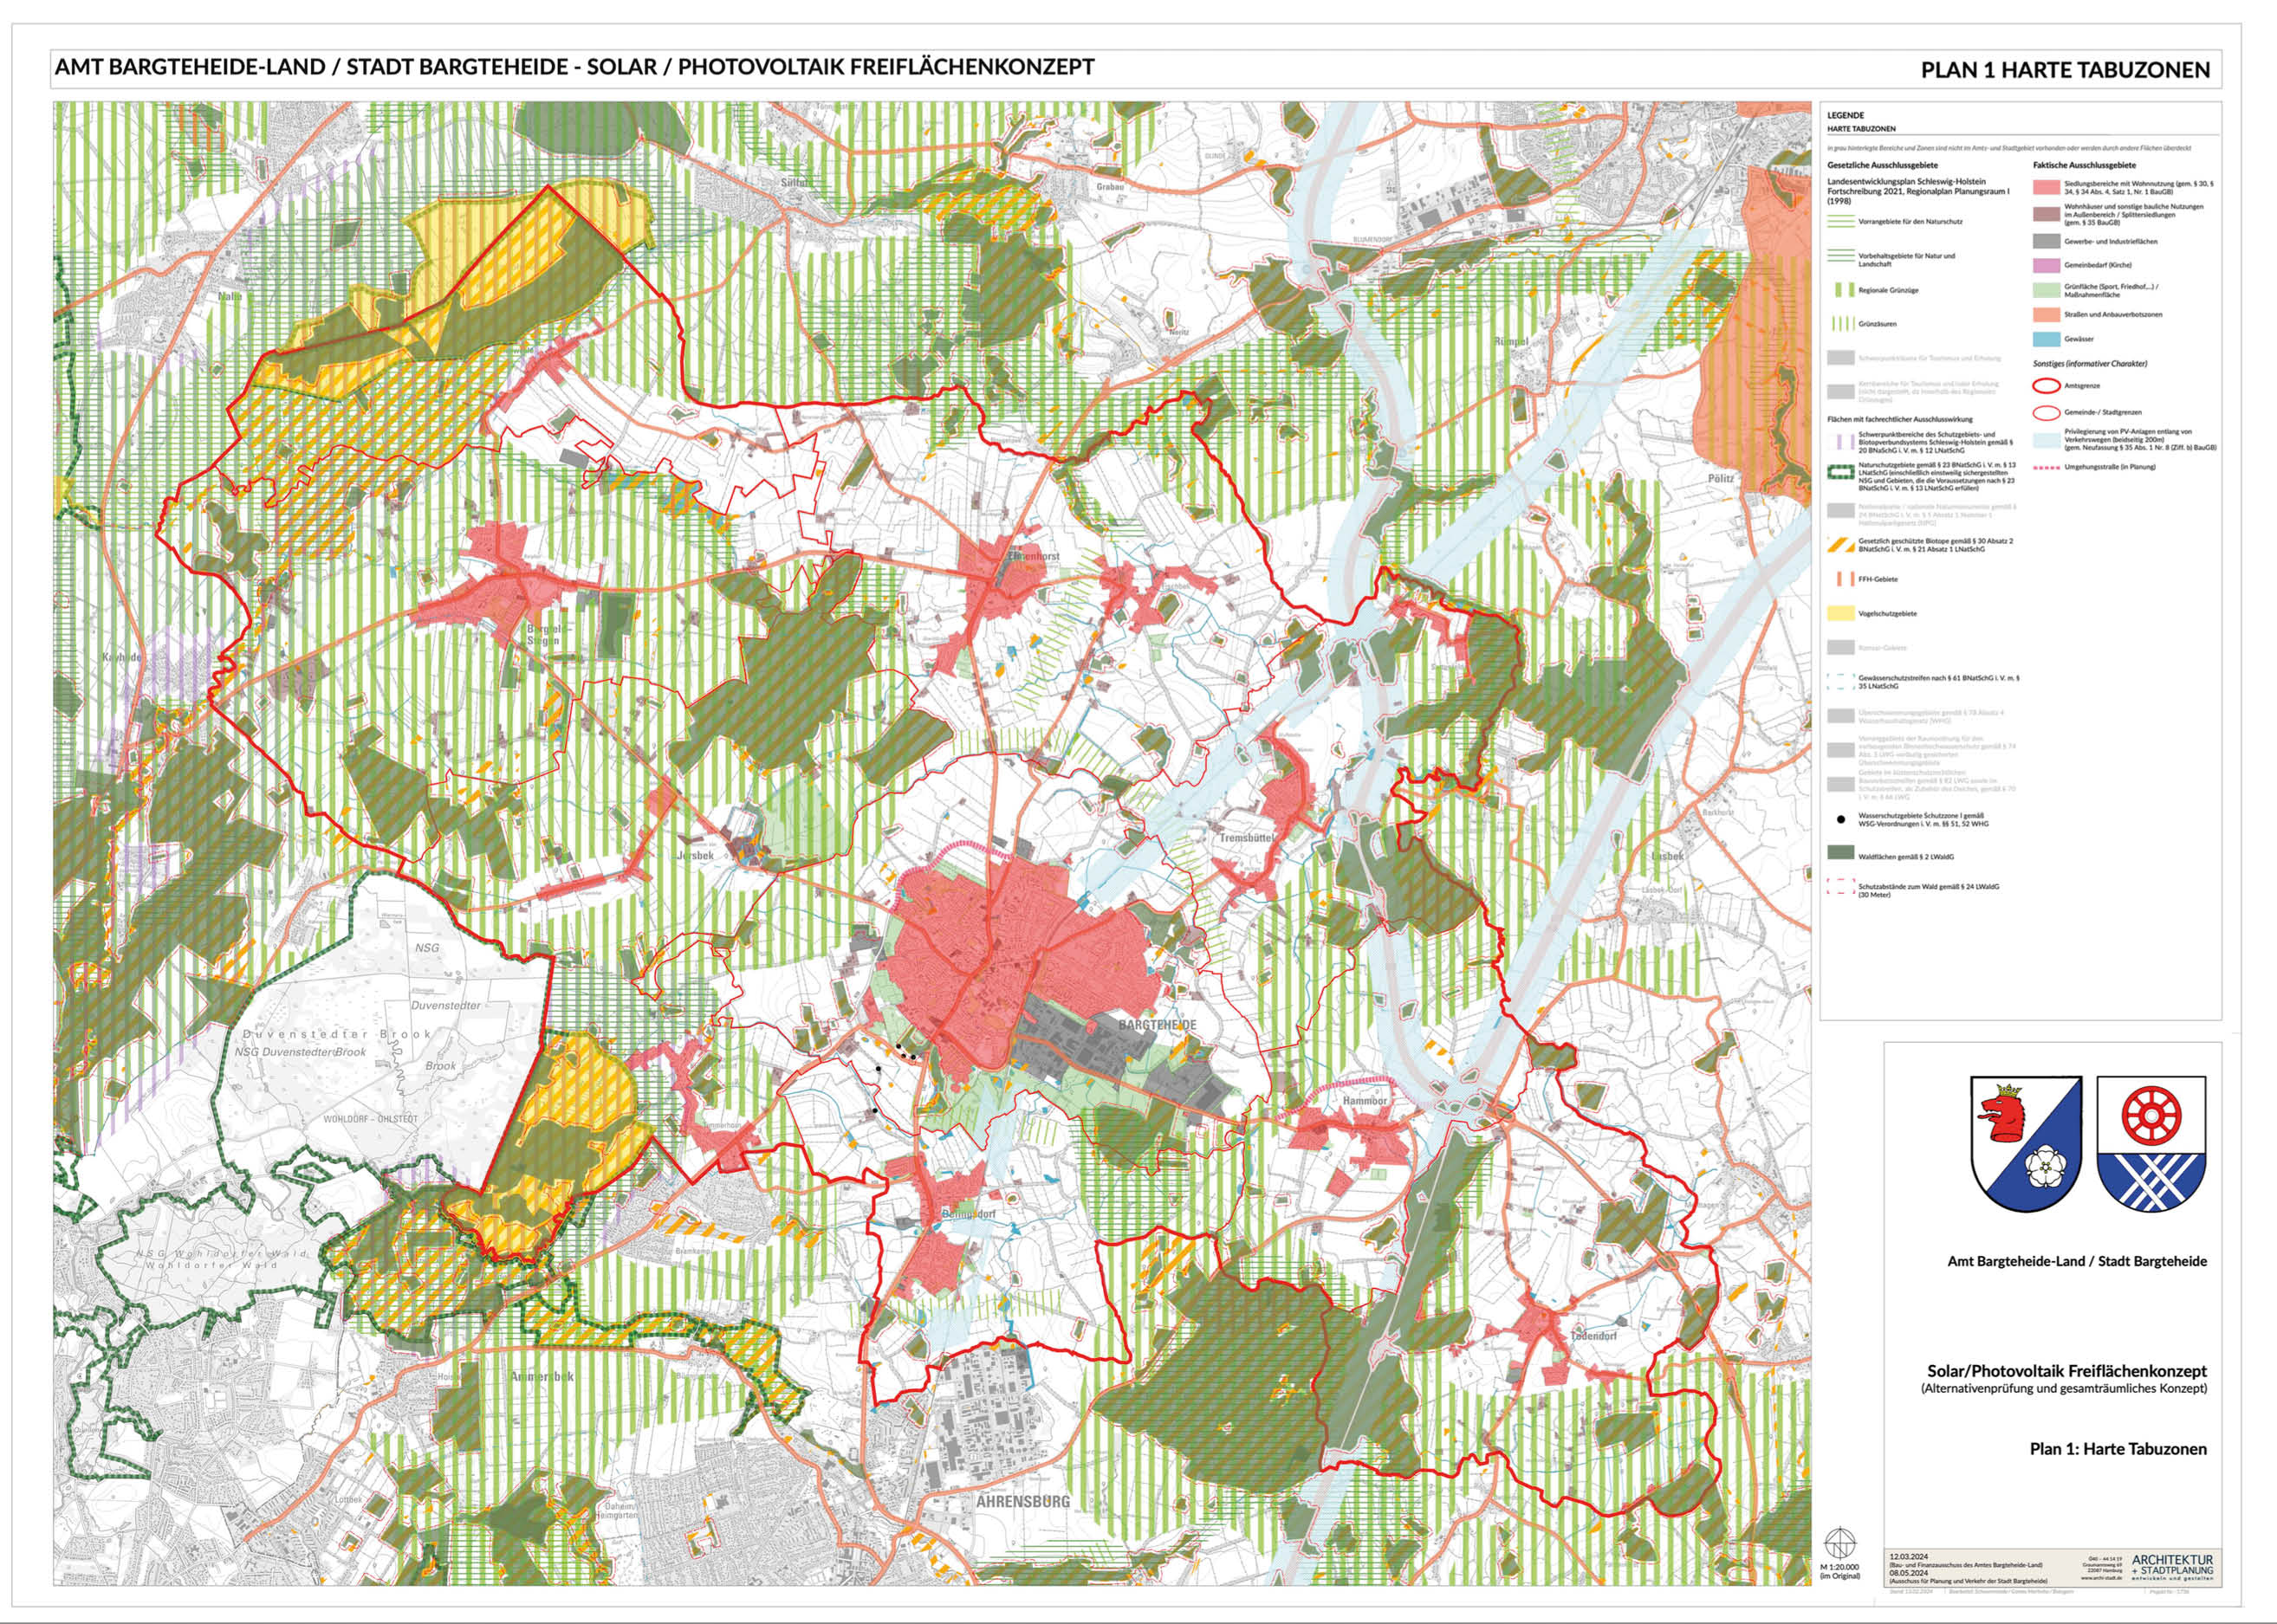Click the ARCHITEKTUR + STADTPLANUNG logo
Image resolution: width=2277 pixels, height=1624 pixels.
[x=2172, y=1566]
